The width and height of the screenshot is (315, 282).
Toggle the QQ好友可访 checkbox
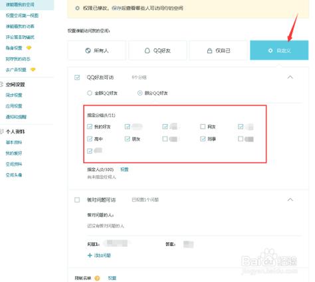tap(77, 78)
